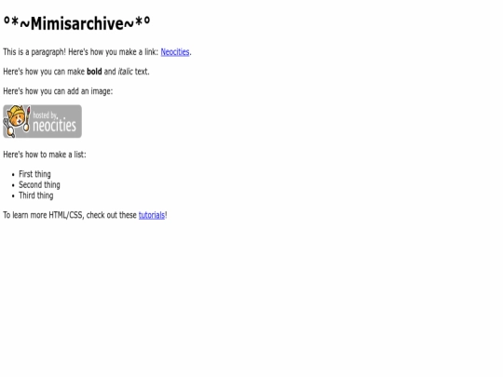503x377 pixels.
Task: Click the bullet beside First thing
Action: click(13, 175)
